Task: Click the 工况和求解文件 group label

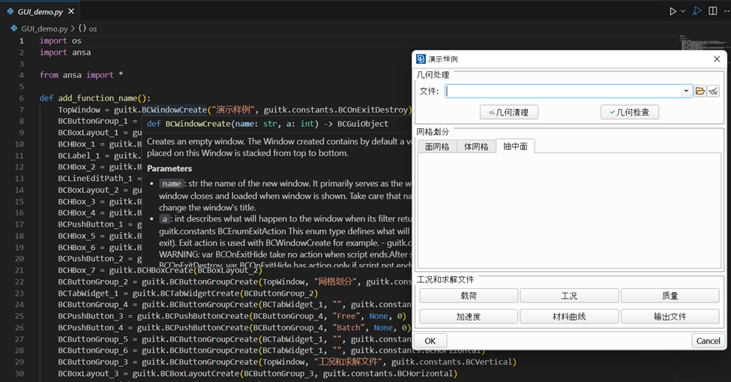Action: tap(445, 279)
